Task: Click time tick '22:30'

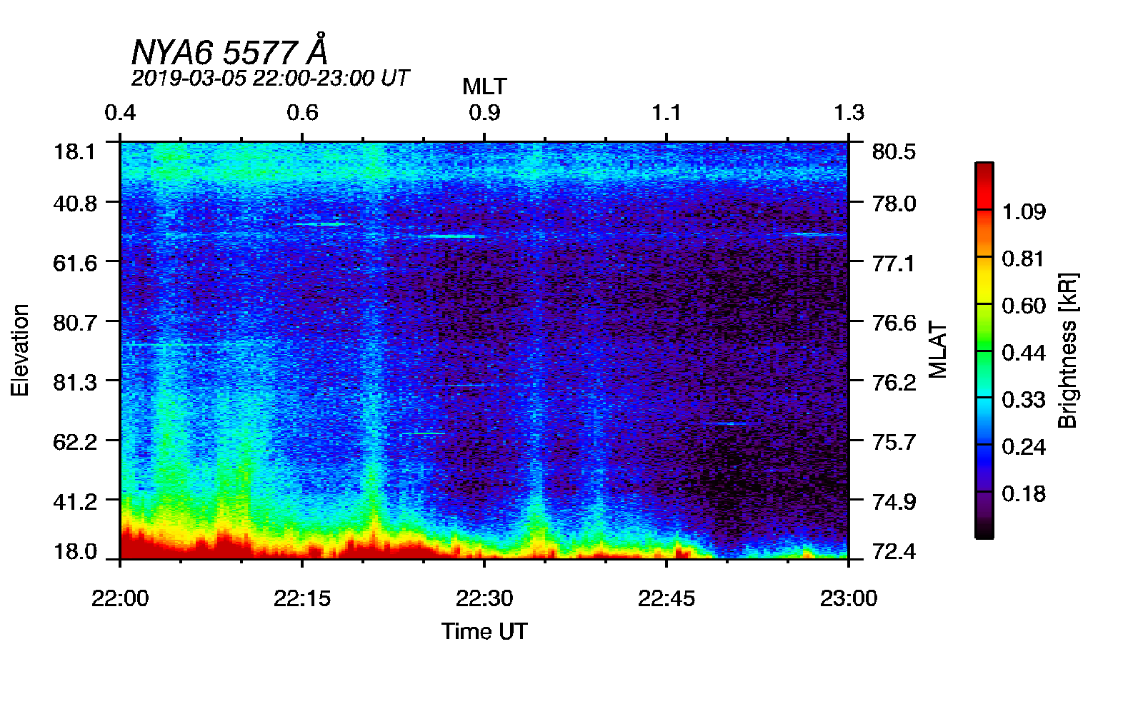Action: click(x=484, y=598)
